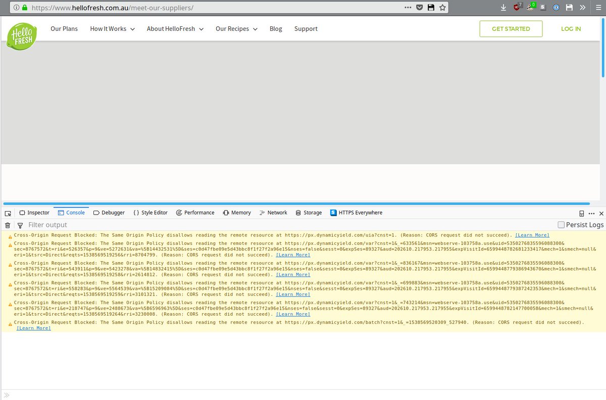Click the HelloFresh logo
The height and width of the screenshot is (400, 606).
click(x=22, y=36)
